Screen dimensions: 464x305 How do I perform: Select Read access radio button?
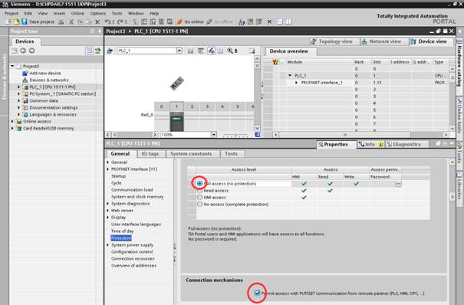pyautogui.click(x=199, y=191)
